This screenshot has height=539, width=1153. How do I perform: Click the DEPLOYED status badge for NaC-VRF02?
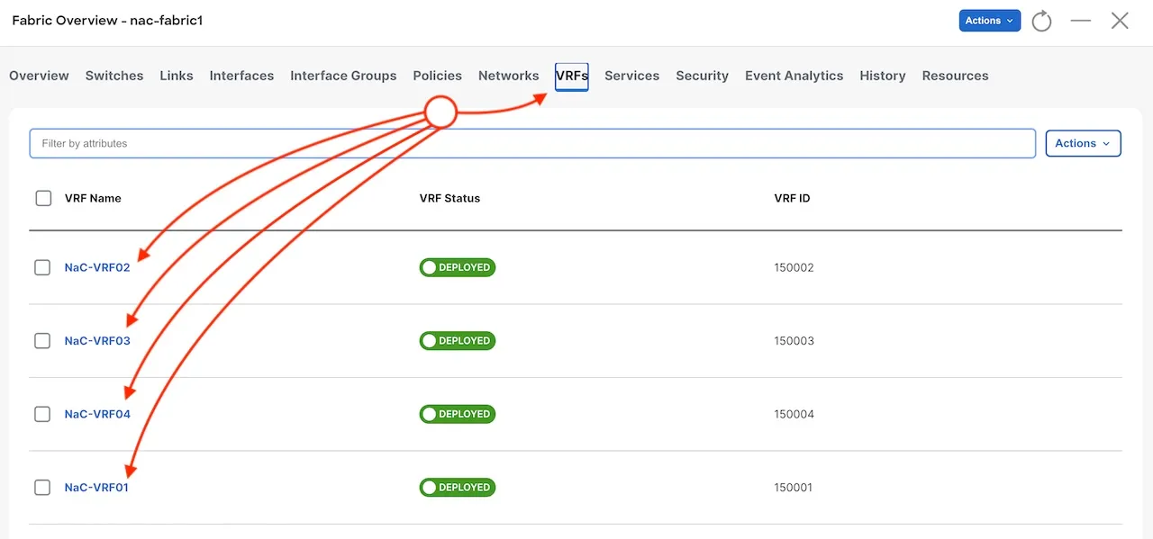[457, 267]
